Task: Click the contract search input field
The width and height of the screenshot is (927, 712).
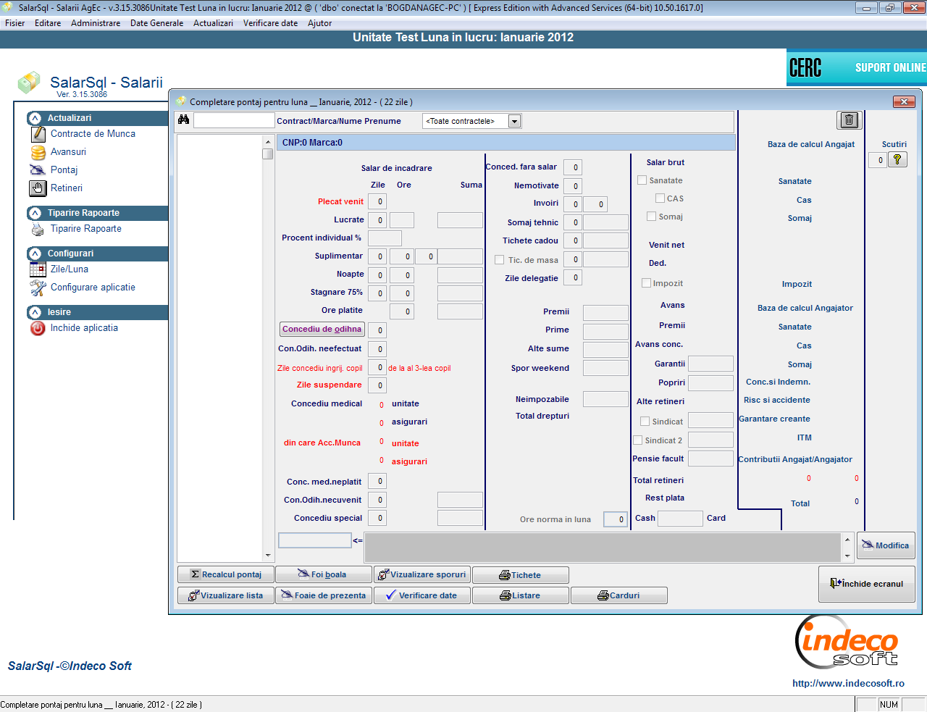Action: pos(234,121)
